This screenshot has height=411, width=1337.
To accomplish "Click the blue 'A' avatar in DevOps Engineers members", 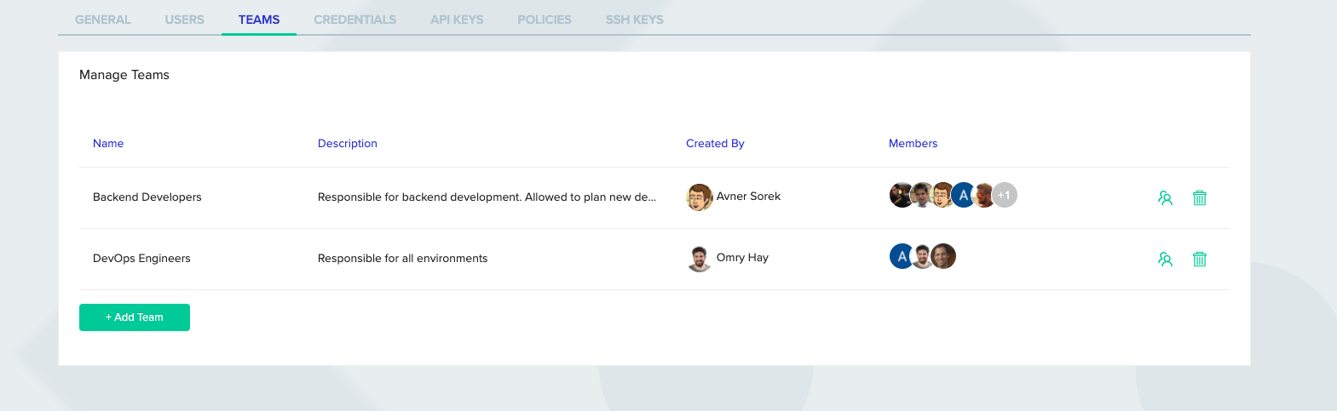I will (902, 256).
